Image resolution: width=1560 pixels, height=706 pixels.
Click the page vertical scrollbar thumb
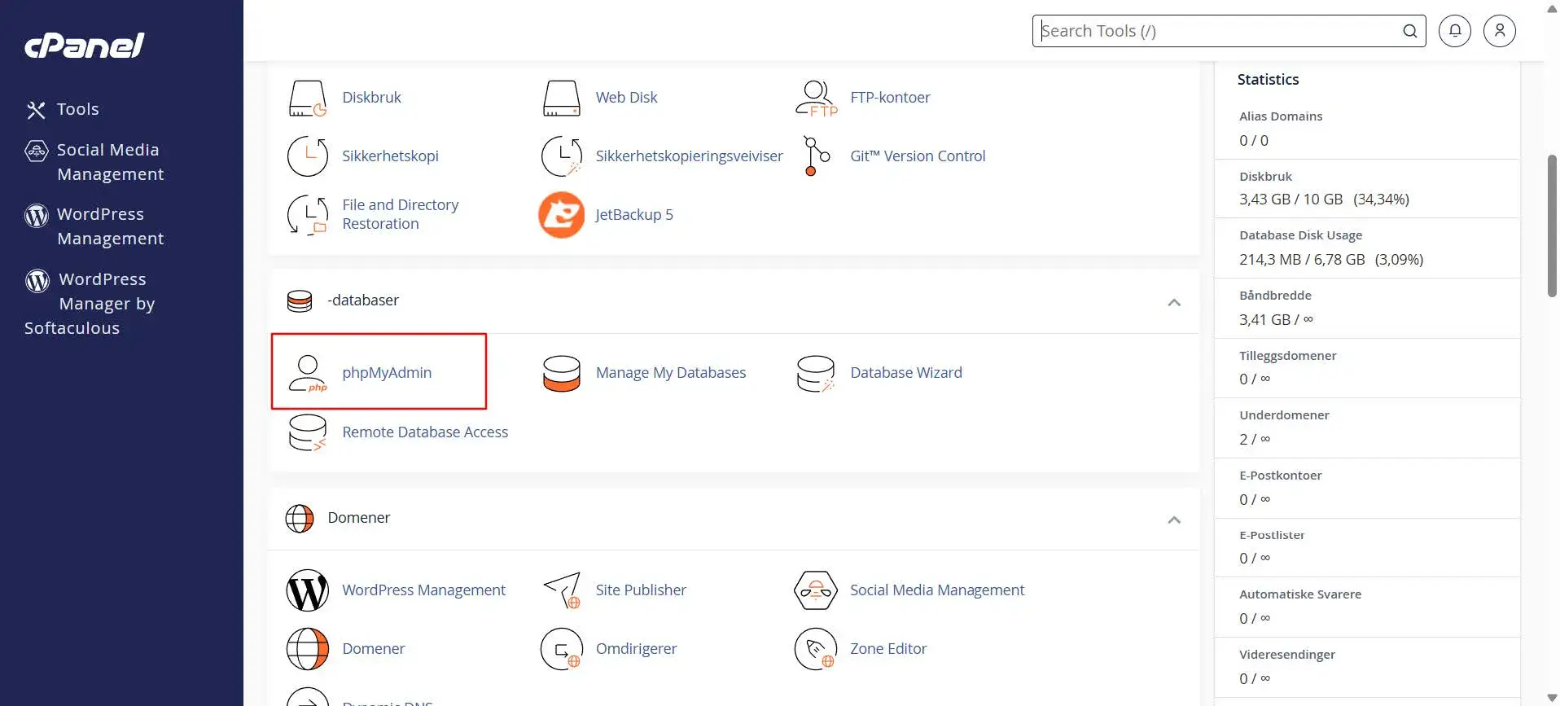point(1552,226)
